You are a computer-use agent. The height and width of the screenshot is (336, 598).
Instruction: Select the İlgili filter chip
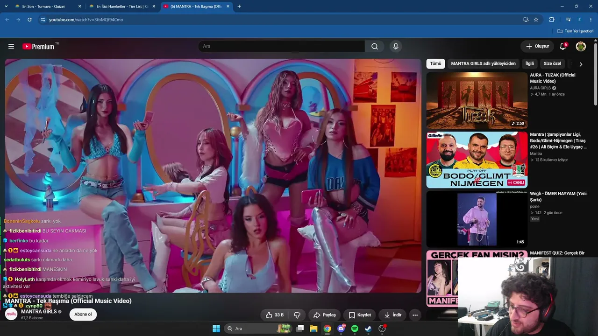tap(529, 63)
